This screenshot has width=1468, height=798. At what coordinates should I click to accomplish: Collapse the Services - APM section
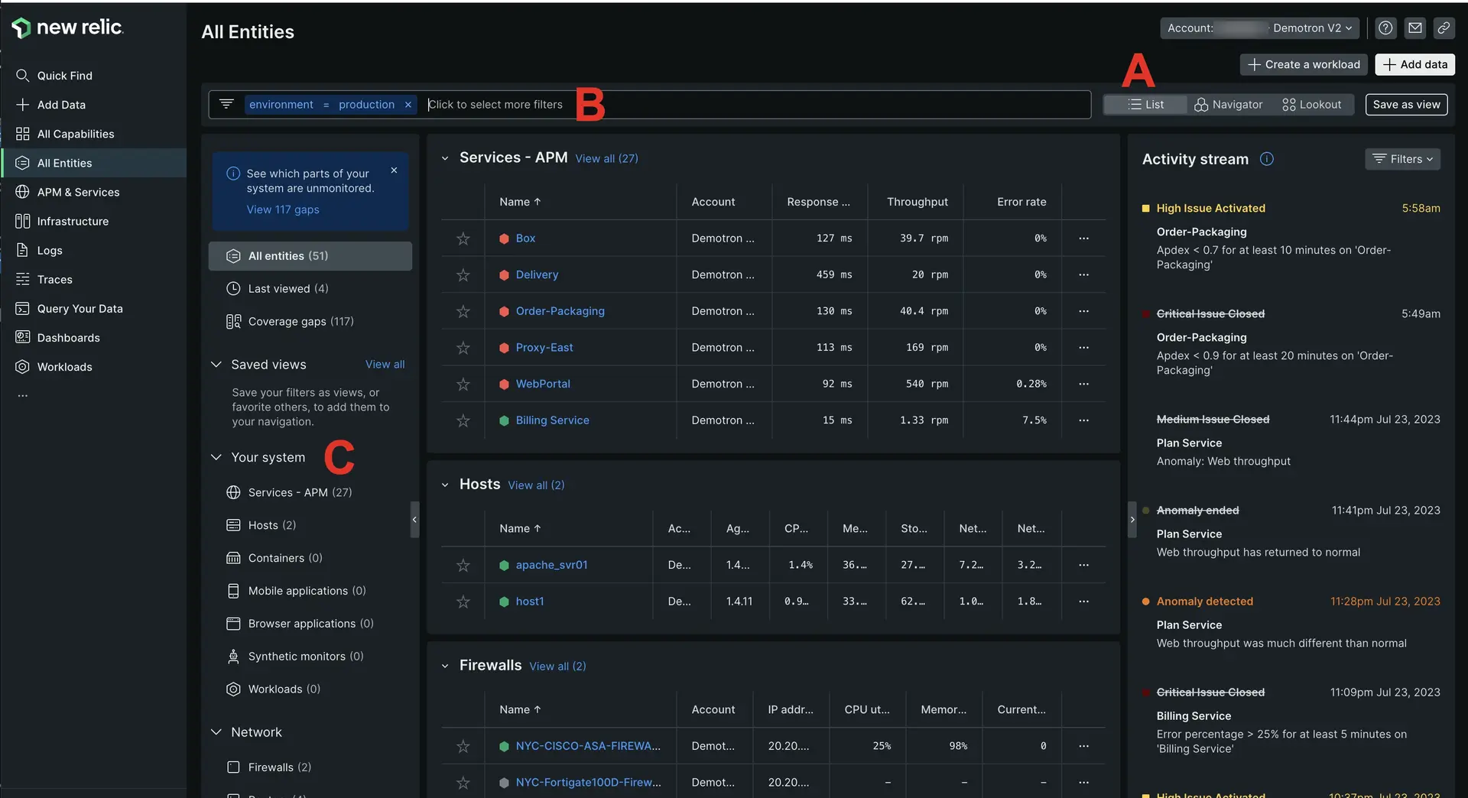(x=445, y=158)
